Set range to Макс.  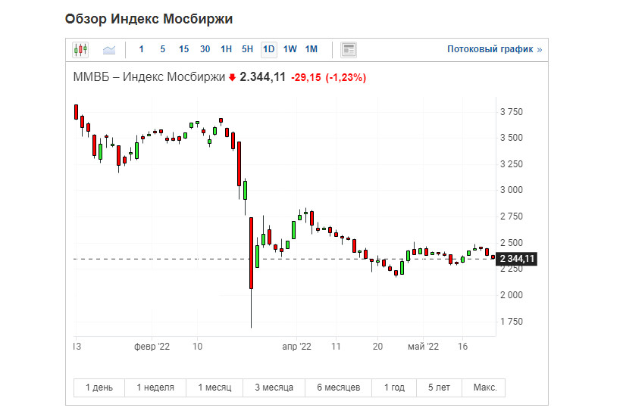[485, 388]
